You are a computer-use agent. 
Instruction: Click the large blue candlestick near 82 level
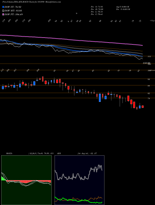(x=100, y=98)
